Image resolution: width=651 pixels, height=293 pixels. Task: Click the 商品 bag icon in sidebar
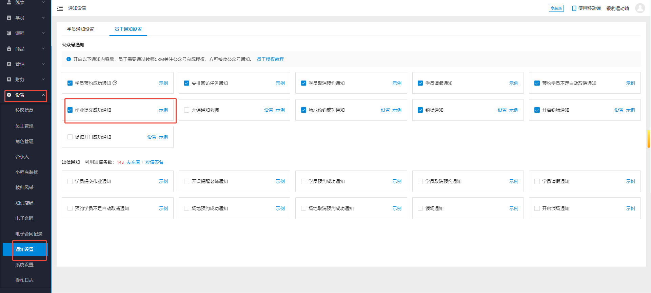tap(9, 49)
